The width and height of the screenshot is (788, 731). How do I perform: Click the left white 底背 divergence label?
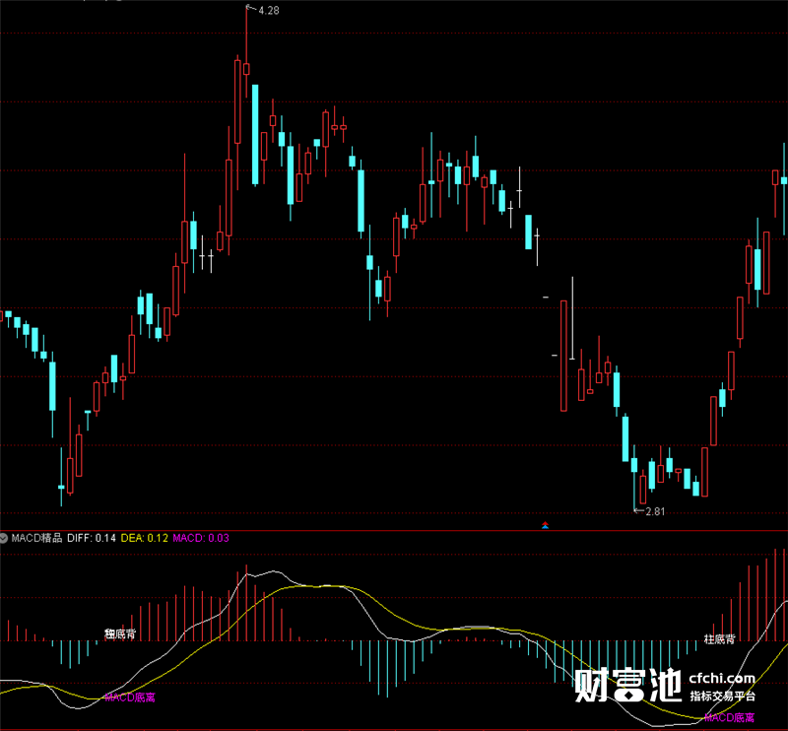120,634
